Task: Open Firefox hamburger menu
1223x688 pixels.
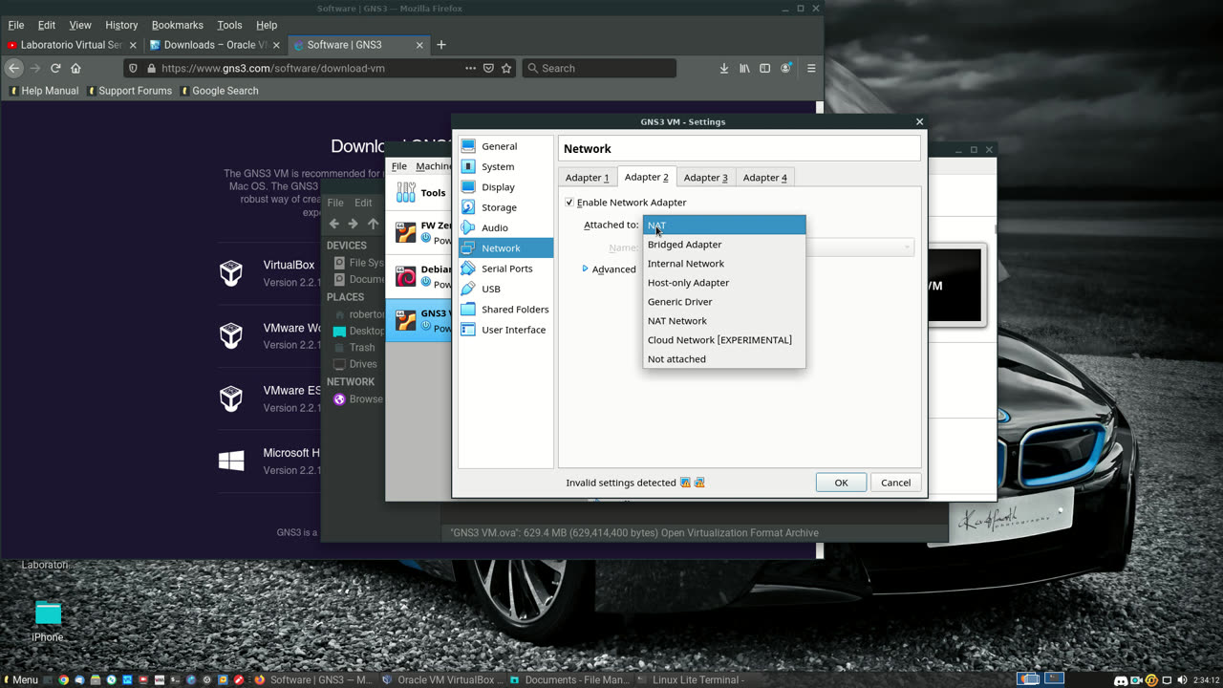Action: click(x=811, y=69)
